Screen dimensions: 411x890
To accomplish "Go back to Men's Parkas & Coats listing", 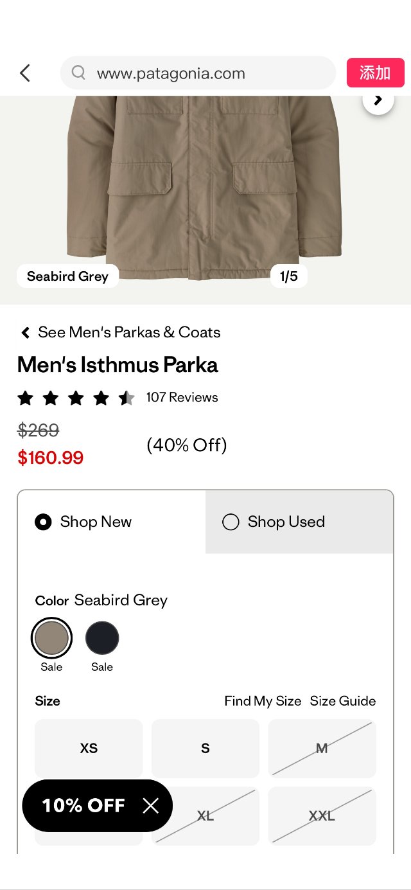I will click(128, 332).
